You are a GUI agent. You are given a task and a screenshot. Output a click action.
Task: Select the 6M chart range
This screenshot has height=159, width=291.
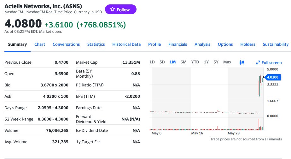[183, 62]
